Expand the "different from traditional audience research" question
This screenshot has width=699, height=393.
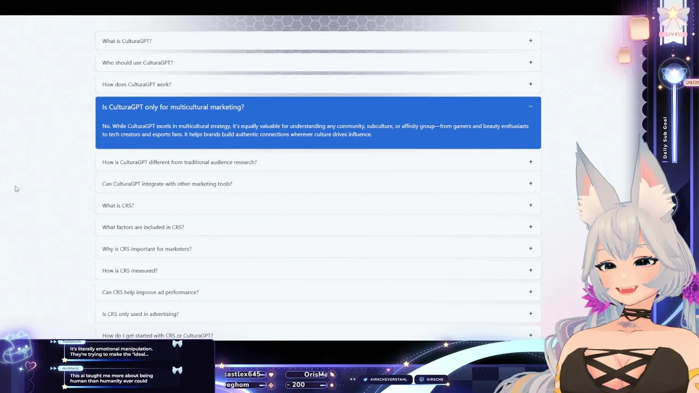pyautogui.click(x=318, y=162)
